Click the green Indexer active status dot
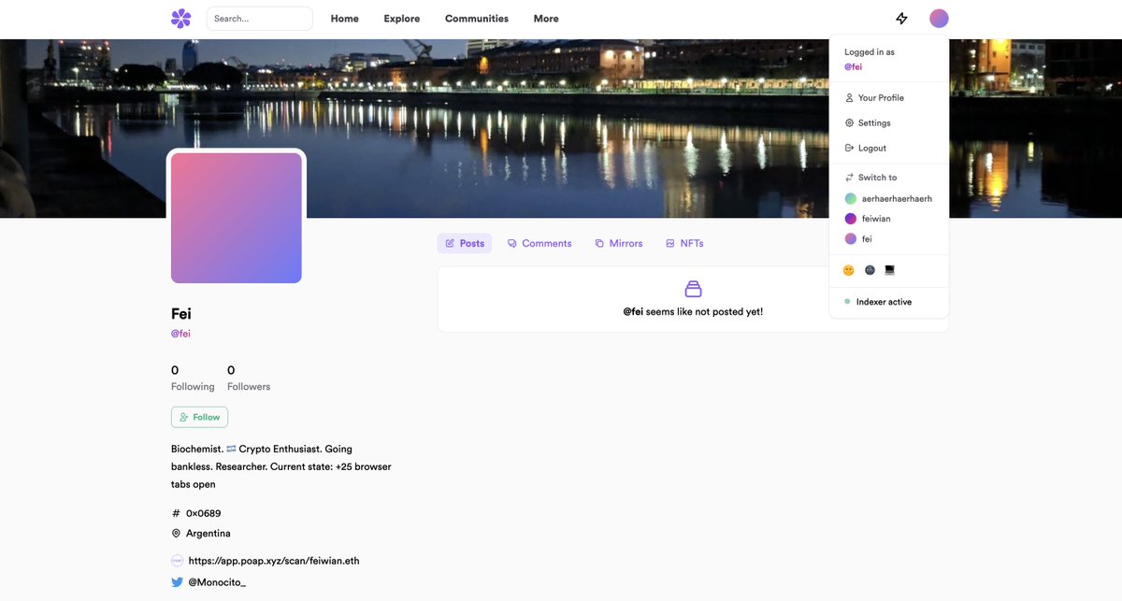 [847, 302]
